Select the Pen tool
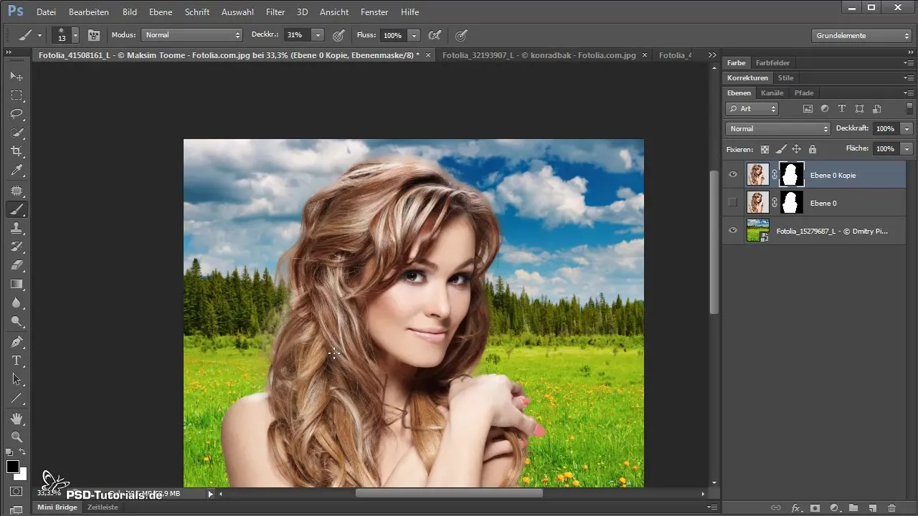This screenshot has height=516, width=918. 16,341
